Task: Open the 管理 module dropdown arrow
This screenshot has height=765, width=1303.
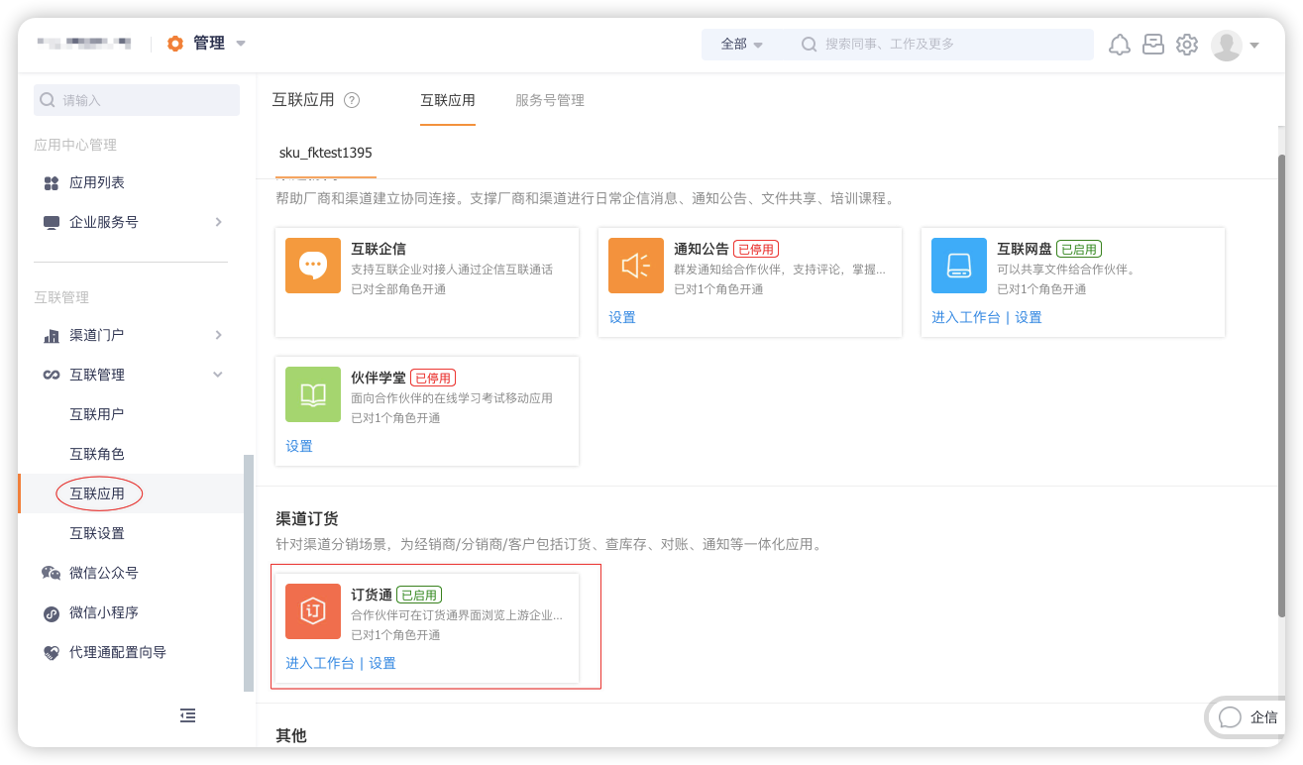Action: (241, 44)
